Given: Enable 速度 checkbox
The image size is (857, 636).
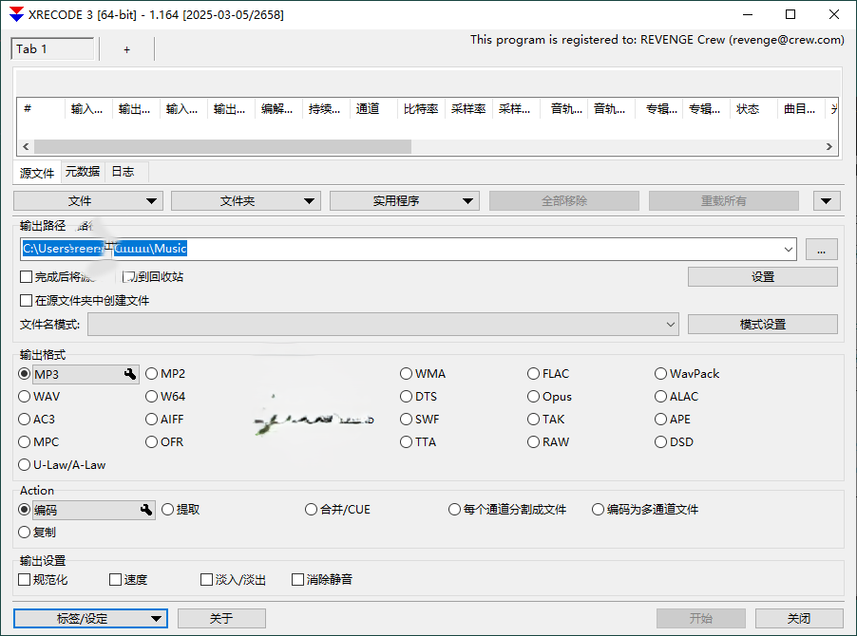Looking at the screenshot, I should 128,580.
